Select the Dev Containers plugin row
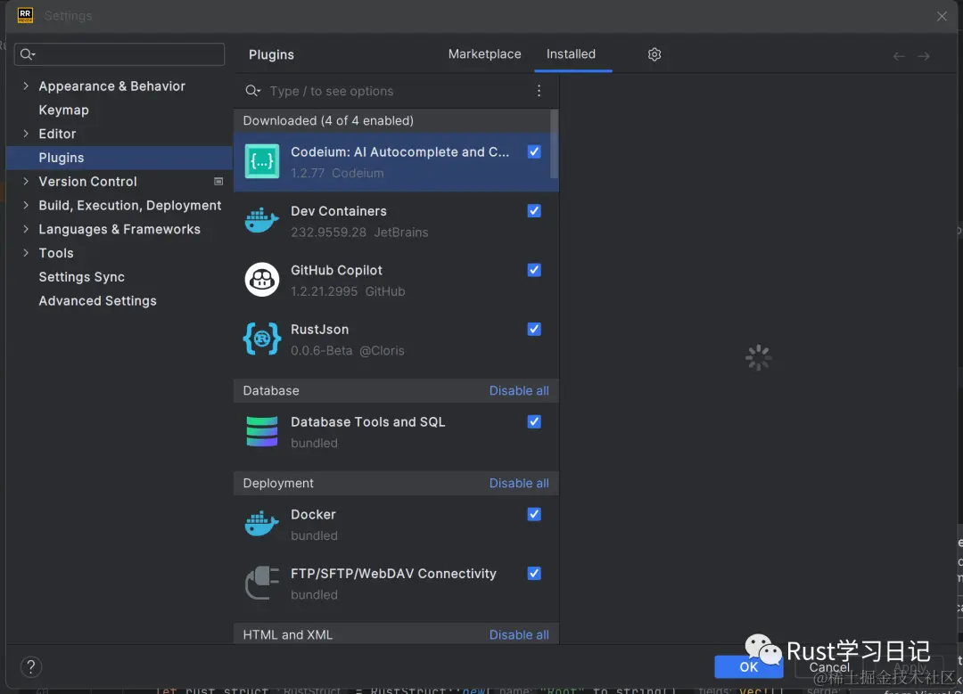Image resolution: width=963 pixels, height=694 pixels. tap(396, 221)
